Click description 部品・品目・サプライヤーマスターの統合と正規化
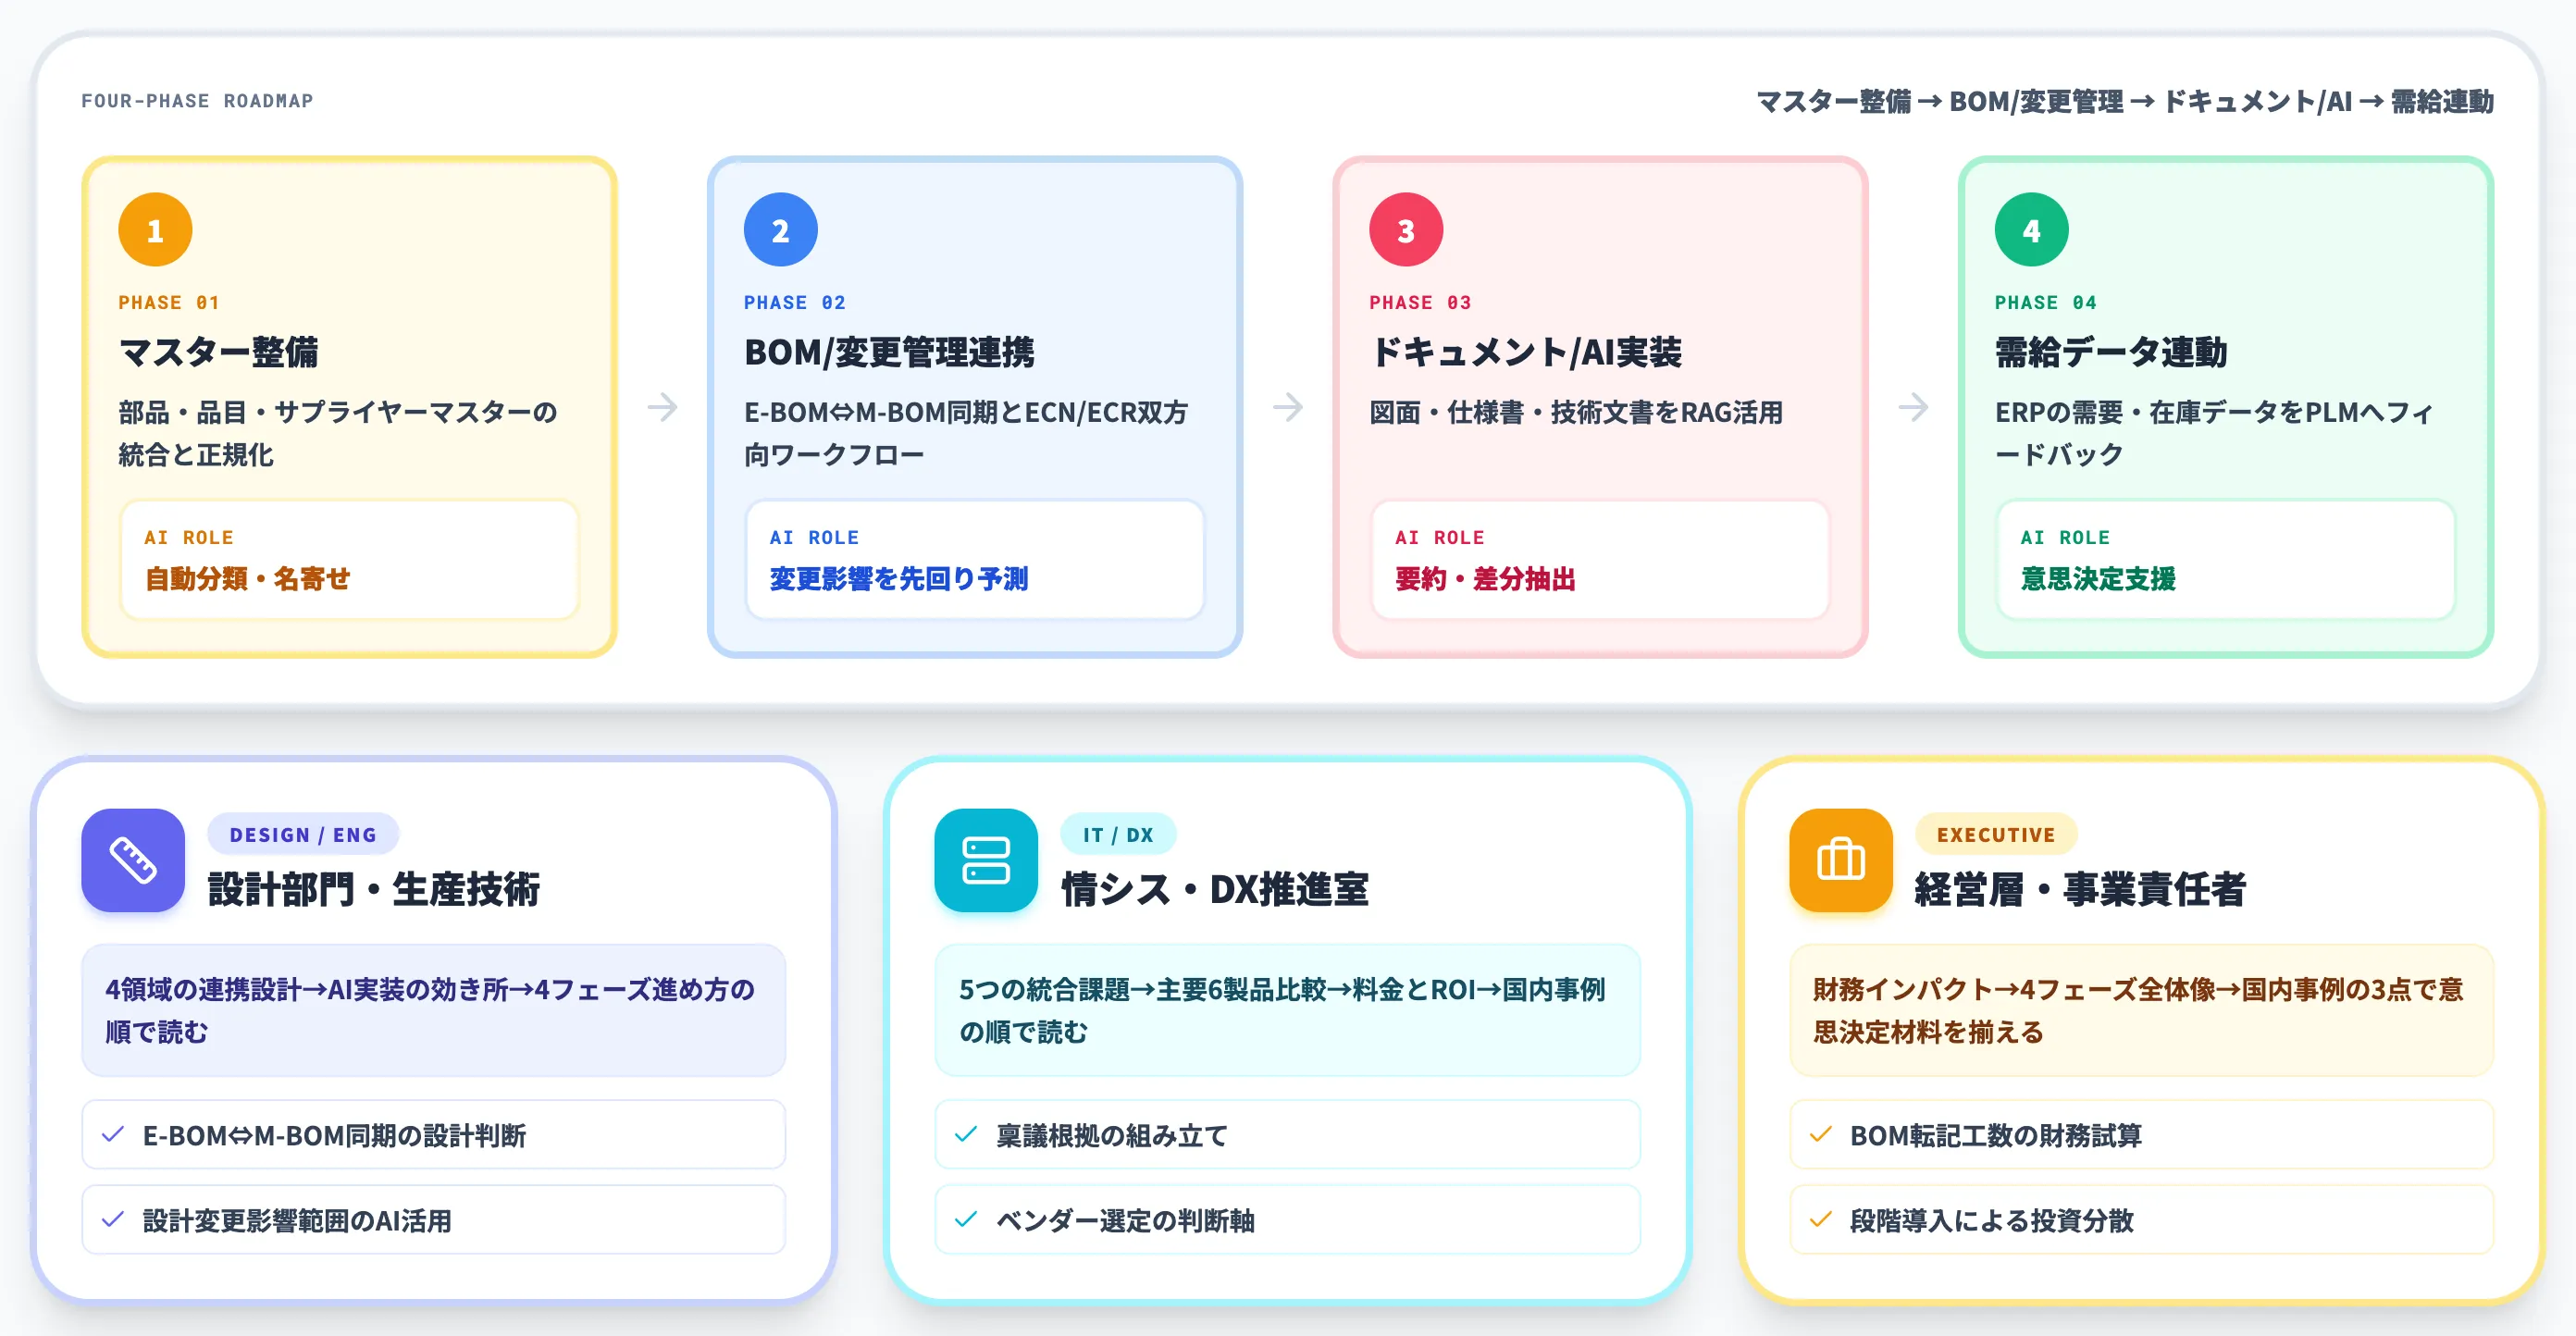Screen dimensions: 2576x1336 point(337,433)
